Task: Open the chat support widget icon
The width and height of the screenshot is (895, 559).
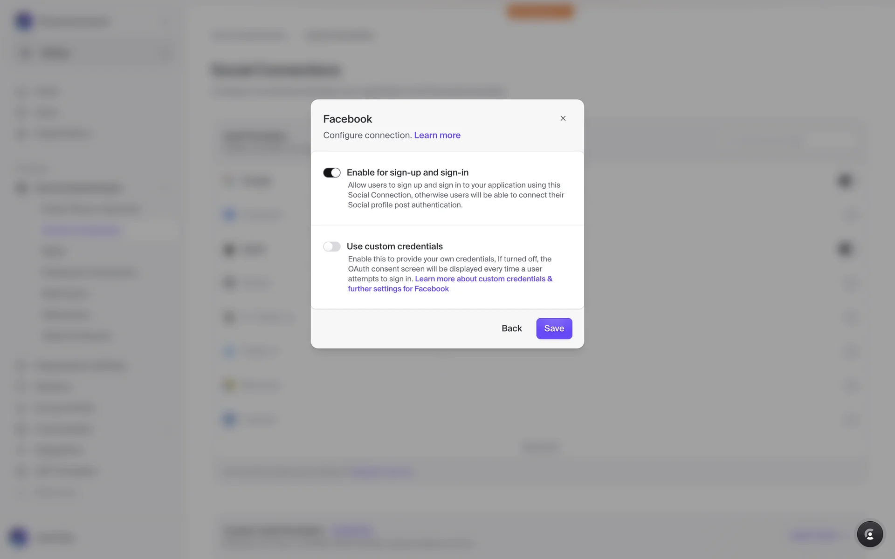Action: coord(869,534)
